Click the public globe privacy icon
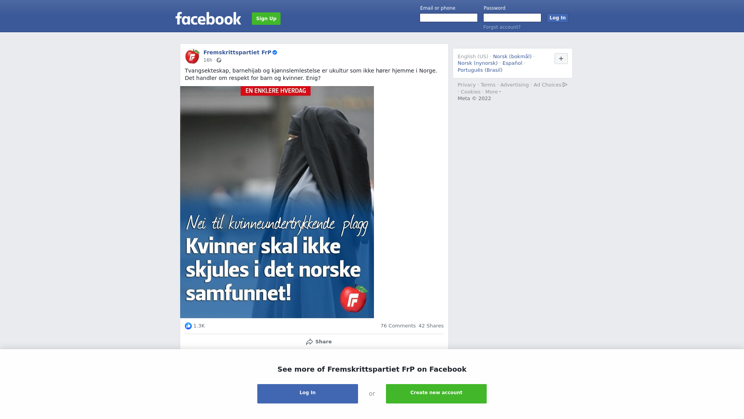 (x=219, y=60)
